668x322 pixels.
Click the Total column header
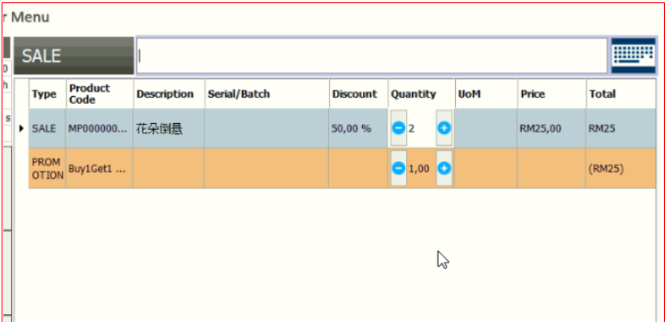pyautogui.click(x=620, y=94)
